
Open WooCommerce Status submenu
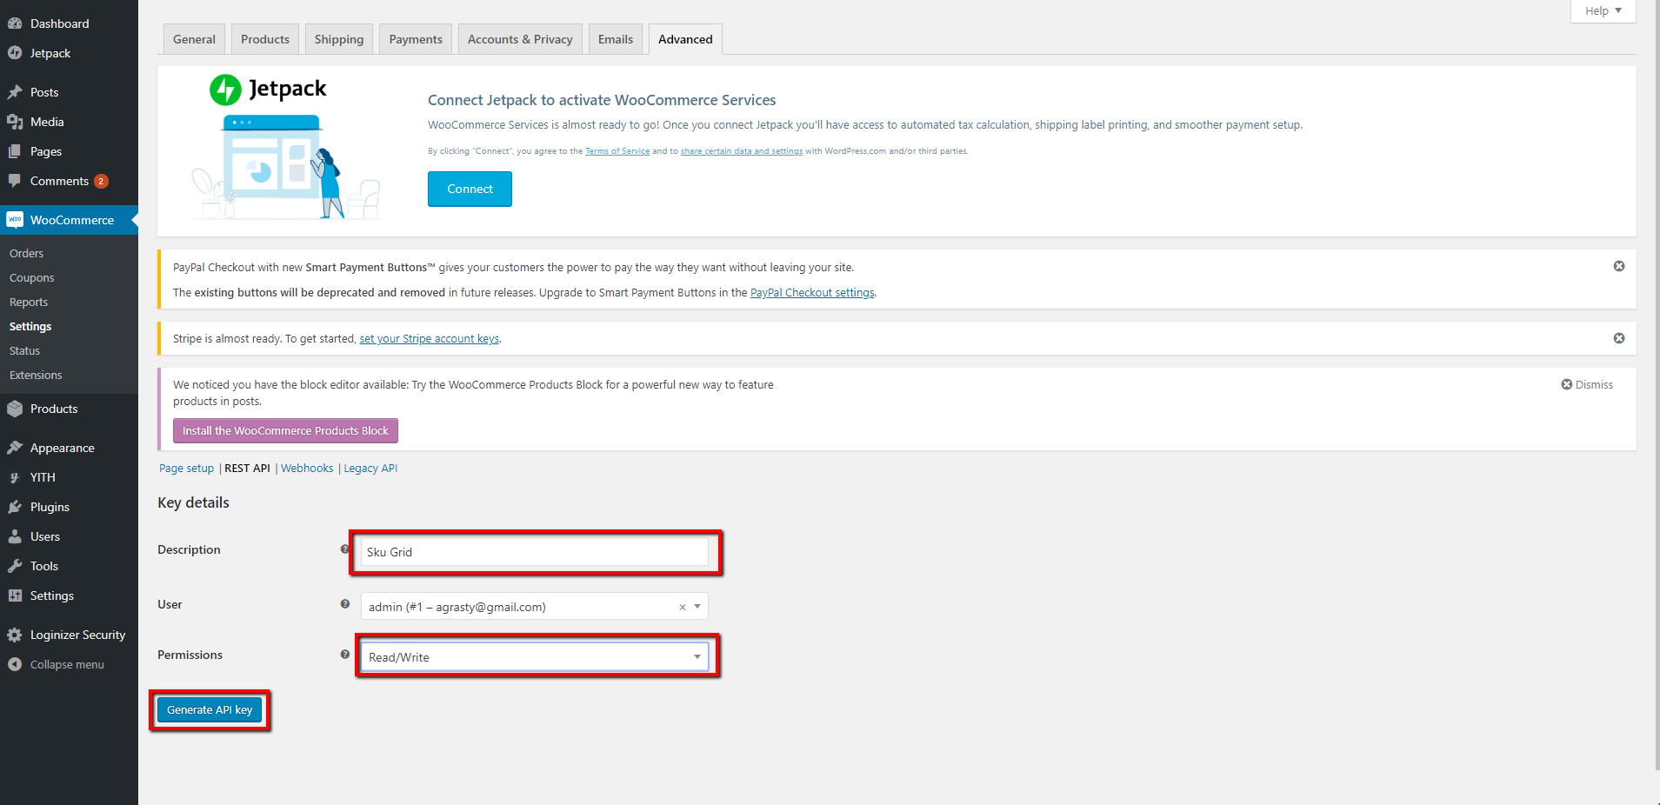coord(24,350)
